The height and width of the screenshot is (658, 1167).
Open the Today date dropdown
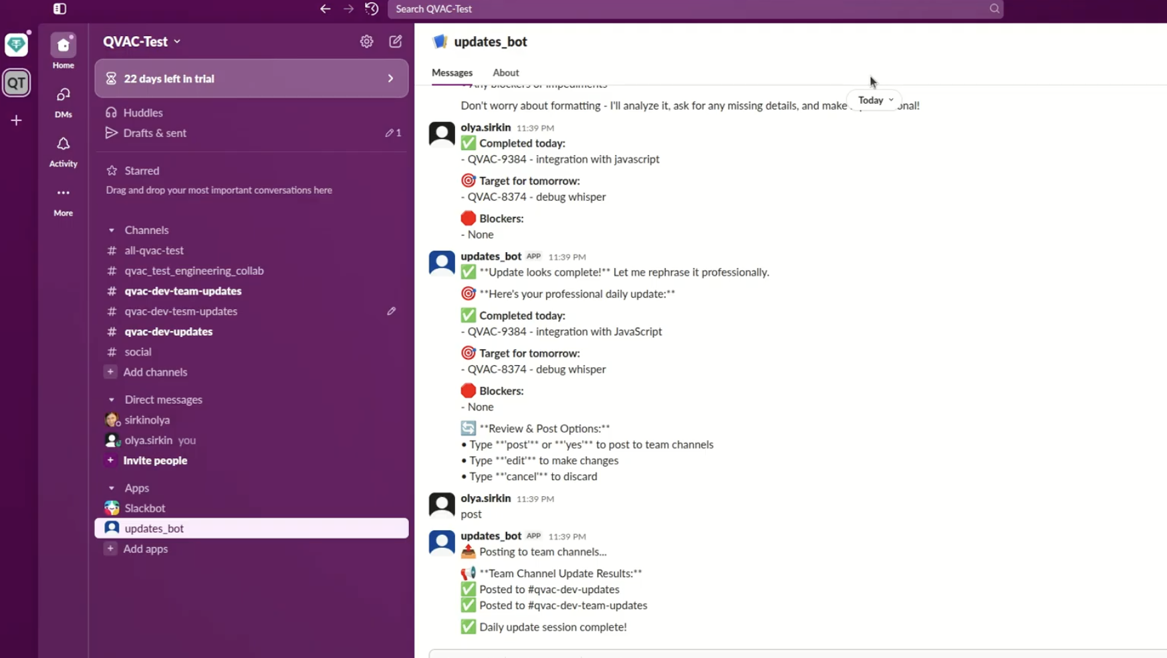[875, 100]
